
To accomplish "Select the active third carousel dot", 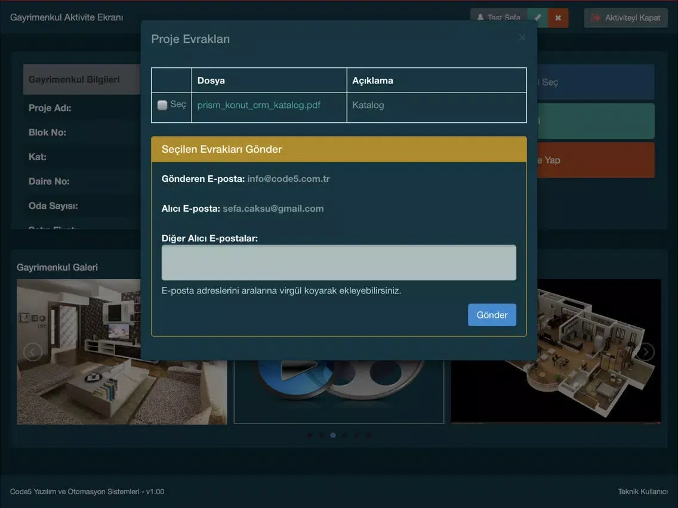I will pos(333,435).
